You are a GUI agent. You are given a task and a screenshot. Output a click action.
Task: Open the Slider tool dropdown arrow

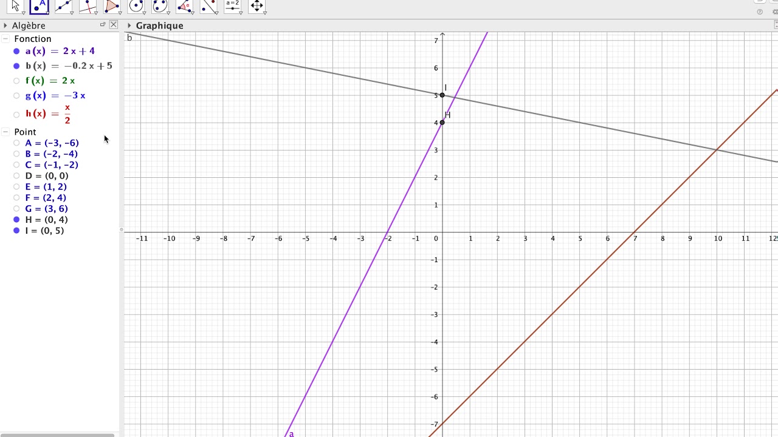pyautogui.click(x=241, y=13)
